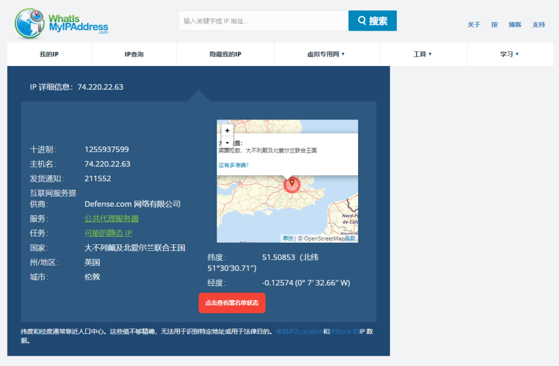Click the 支持 link in header
Image resolution: width=559 pixels, height=366 pixels.
click(x=538, y=25)
